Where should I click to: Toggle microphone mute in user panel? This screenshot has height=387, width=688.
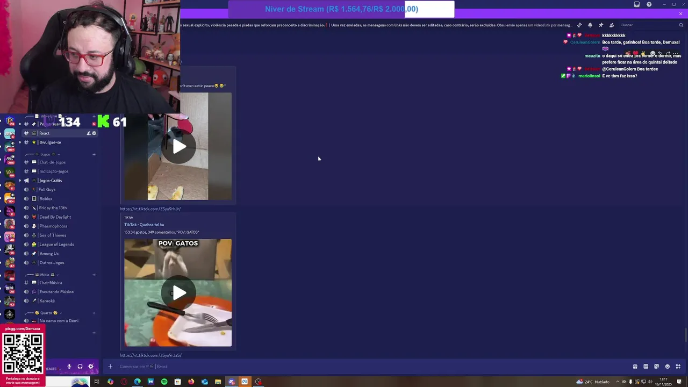tap(69, 367)
